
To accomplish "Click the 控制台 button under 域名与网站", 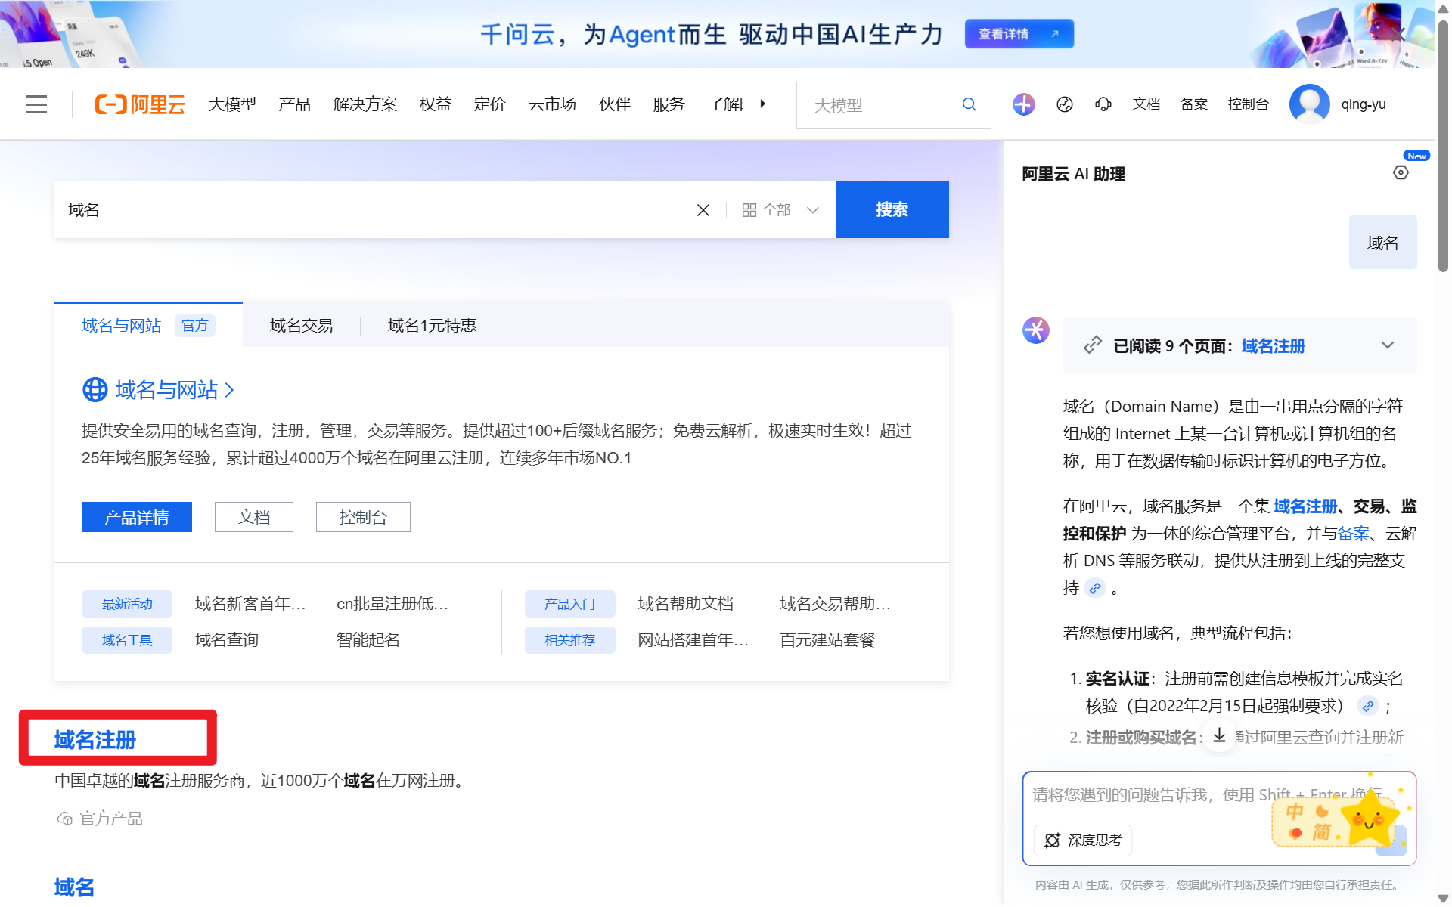I will (x=363, y=517).
